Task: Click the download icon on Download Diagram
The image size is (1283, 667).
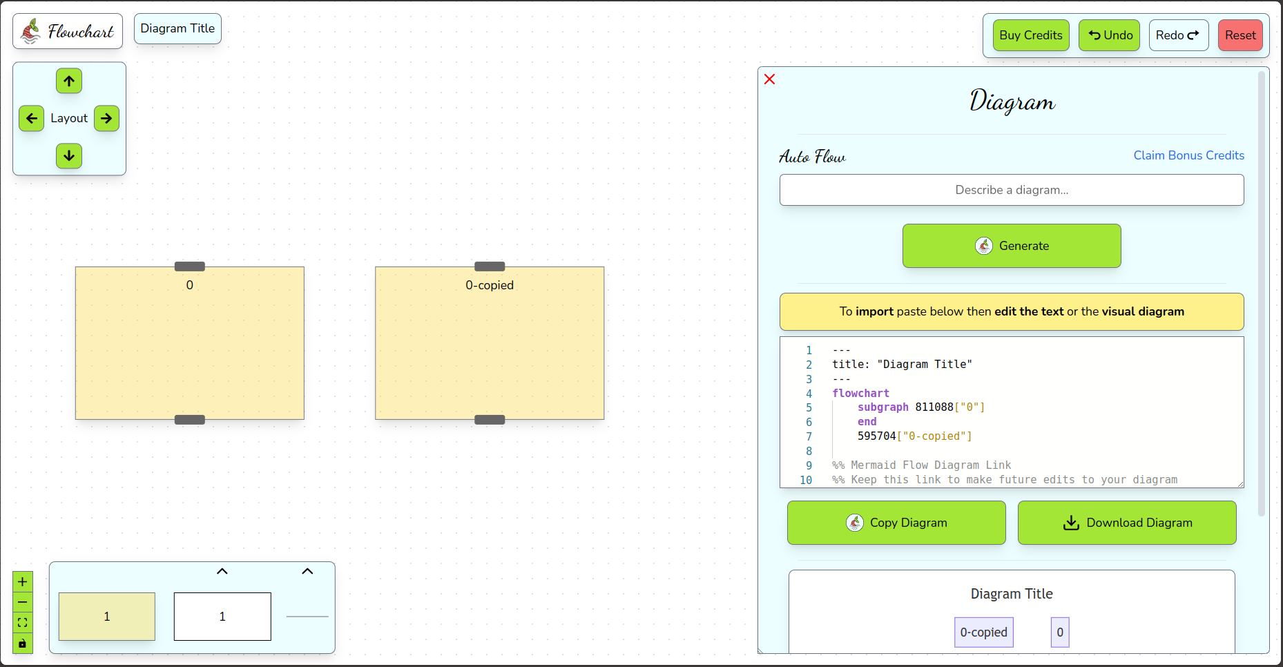Action: pyautogui.click(x=1071, y=523)
